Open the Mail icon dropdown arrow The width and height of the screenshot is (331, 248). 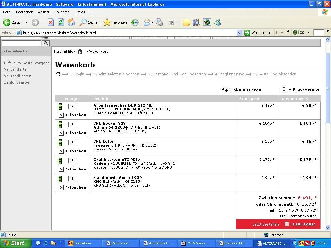tap(152, 22)
